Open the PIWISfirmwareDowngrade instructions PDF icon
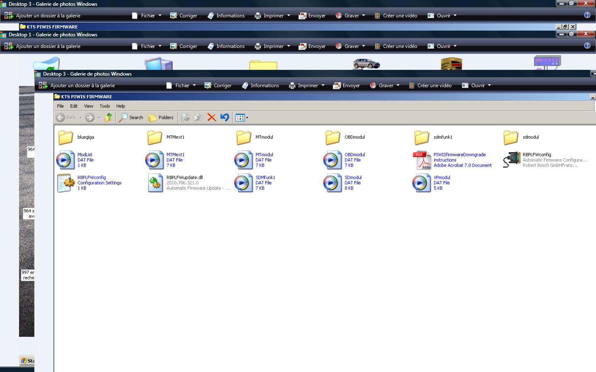The width and height of the screenshot is (596, 372). 422,160
